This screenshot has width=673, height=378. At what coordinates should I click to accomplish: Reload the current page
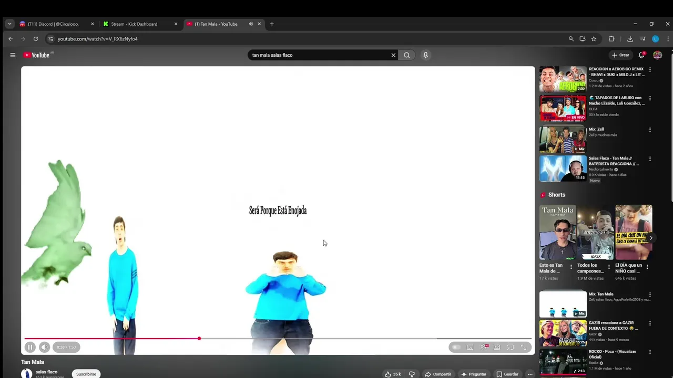click(36, 39)
